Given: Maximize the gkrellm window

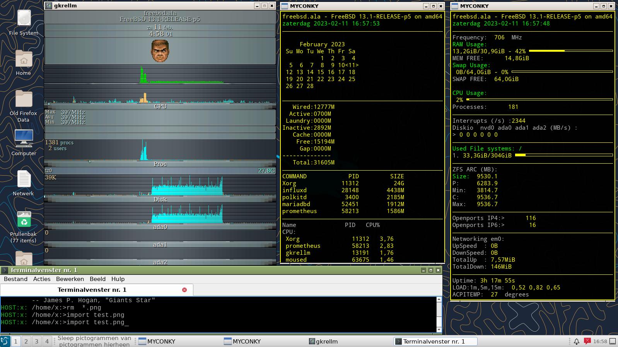Looking at the screenshot, I should click(265, 6).
